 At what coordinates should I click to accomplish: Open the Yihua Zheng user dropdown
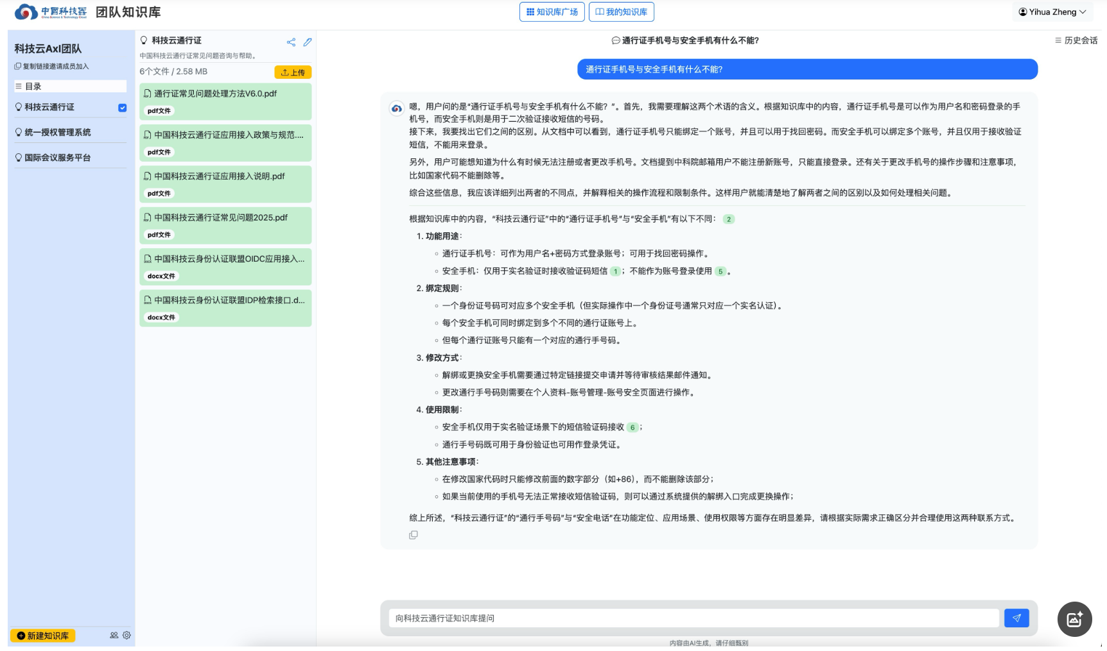(1052, 12)
